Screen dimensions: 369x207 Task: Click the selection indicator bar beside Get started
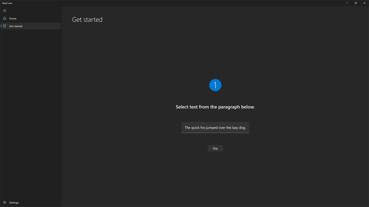pos(1,26)
